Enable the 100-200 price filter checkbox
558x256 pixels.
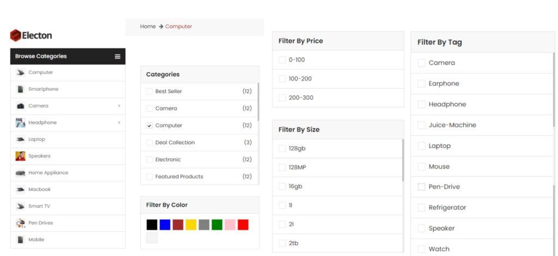[282, 79]
